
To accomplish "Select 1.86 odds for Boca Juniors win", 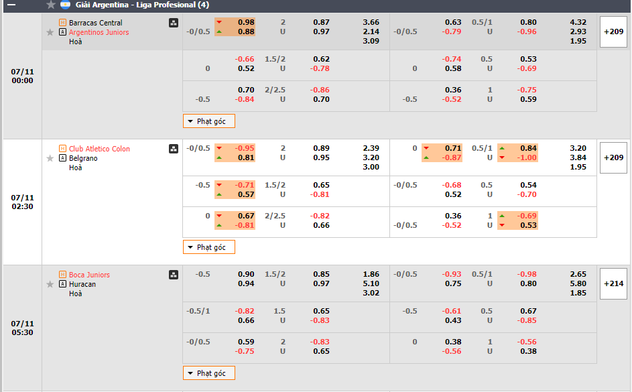I will pos(371,275).
